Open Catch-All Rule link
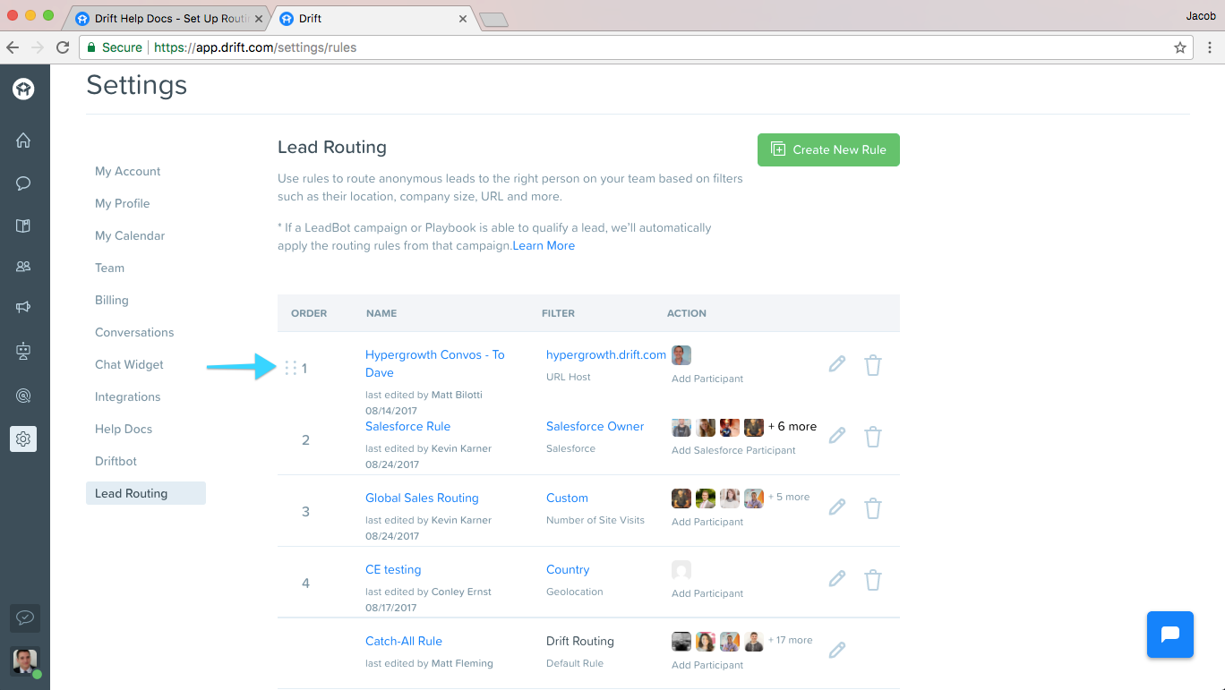Screen dimensions: 1225x690 [404, 641]
